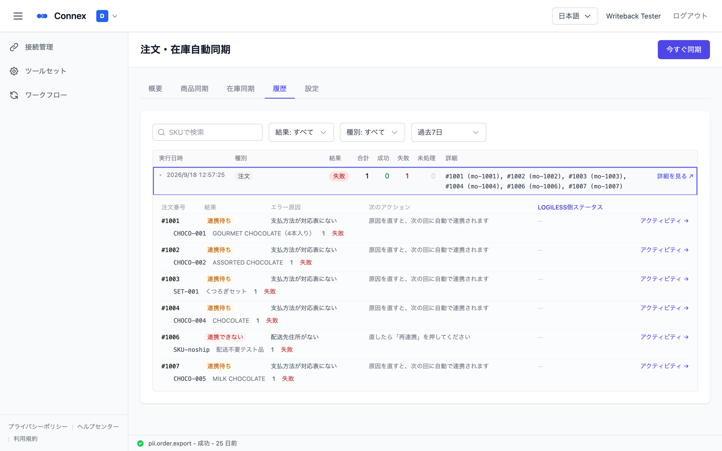Viewport: 722px width, 451px height.
Task: Open アクティビティ link for order #1007
Action: (664, 366)
